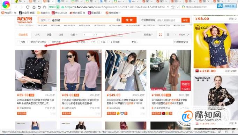Click the 确定 confirm button
The width and height of the screenshot is (238, 135).
[x=186, y=20]
